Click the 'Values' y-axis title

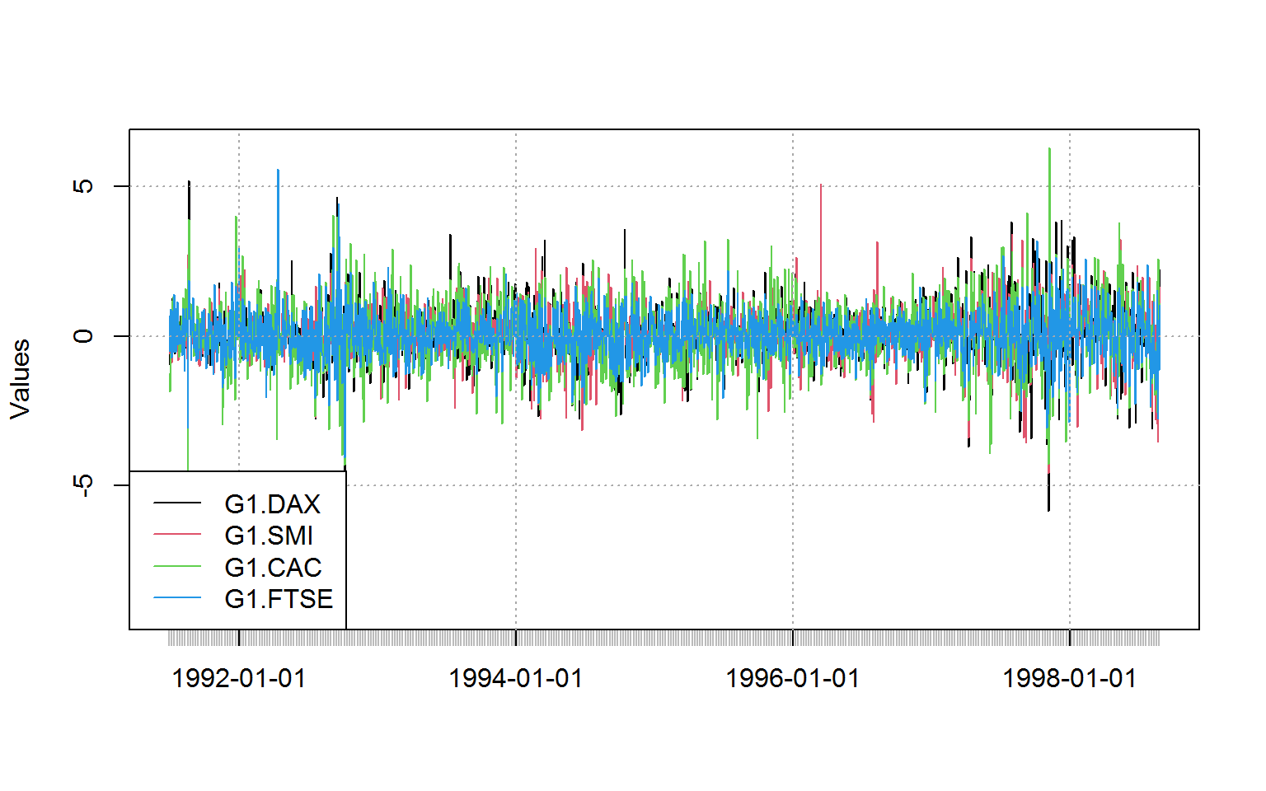point(20,379)
